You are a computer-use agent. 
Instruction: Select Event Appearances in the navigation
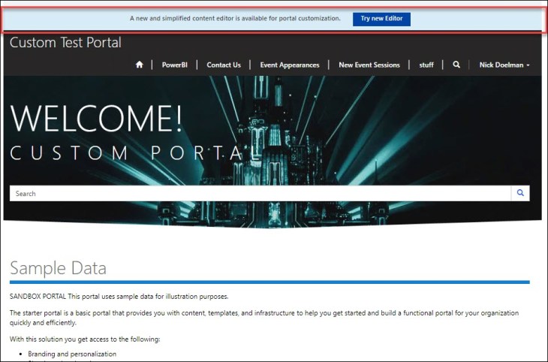[290, 65]
